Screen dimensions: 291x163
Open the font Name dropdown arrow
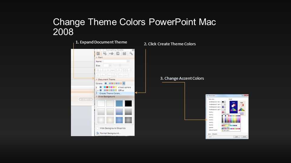click(128, 61)
